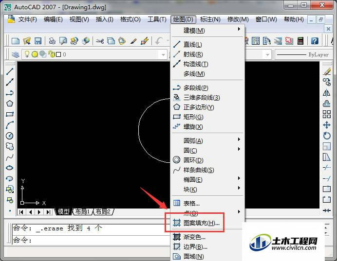Expand the 块(K) submenu

point(208,190)
